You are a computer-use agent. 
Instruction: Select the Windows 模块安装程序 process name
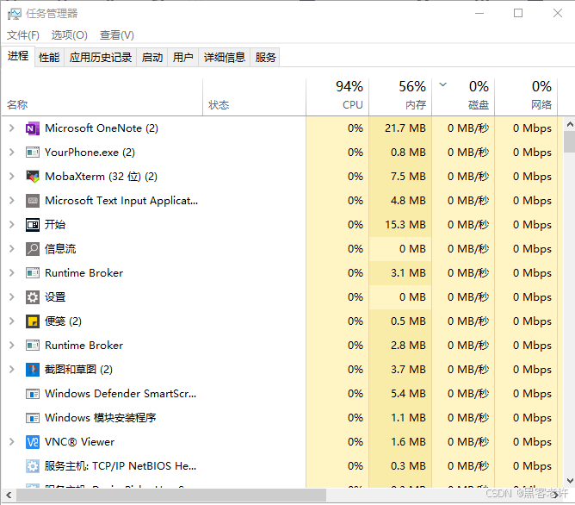click(x=101, y=418)
